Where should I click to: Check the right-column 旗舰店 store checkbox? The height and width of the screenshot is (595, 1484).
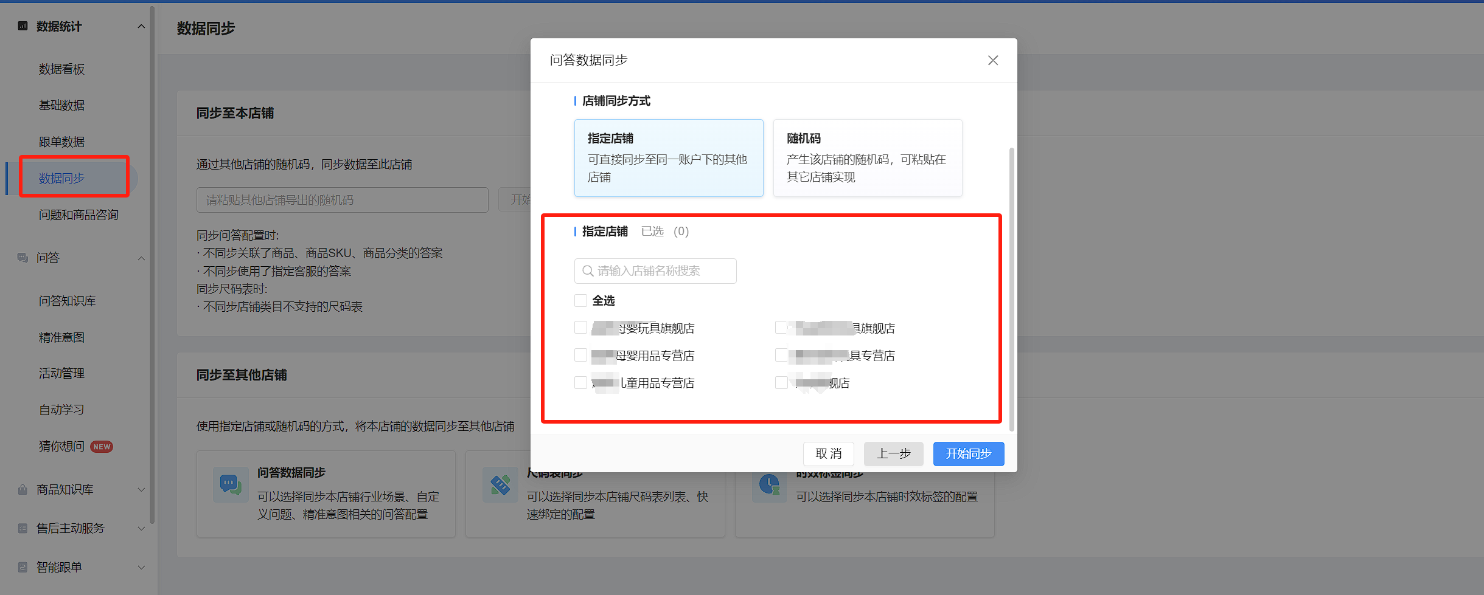(781, 328)
